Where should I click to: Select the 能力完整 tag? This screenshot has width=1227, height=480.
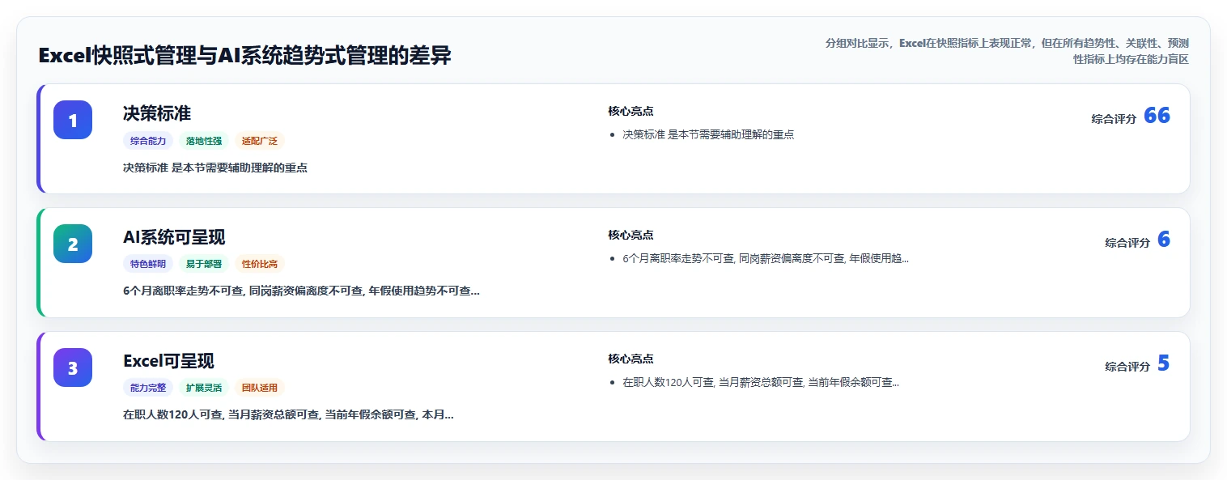click(x=148, y=388)
